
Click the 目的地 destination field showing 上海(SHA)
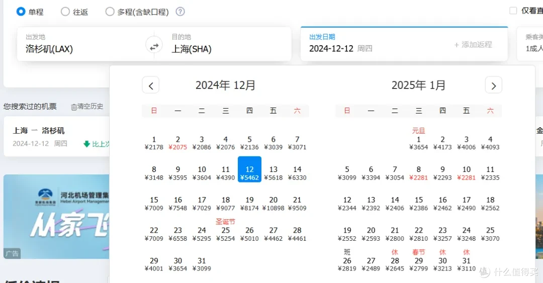tap(226, 44)
